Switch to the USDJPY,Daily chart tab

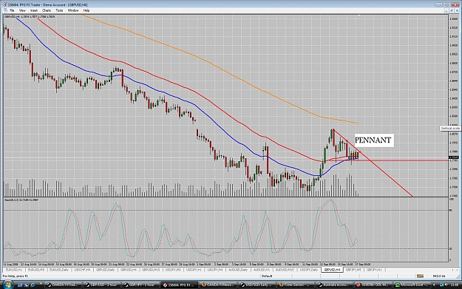point(309,270)
